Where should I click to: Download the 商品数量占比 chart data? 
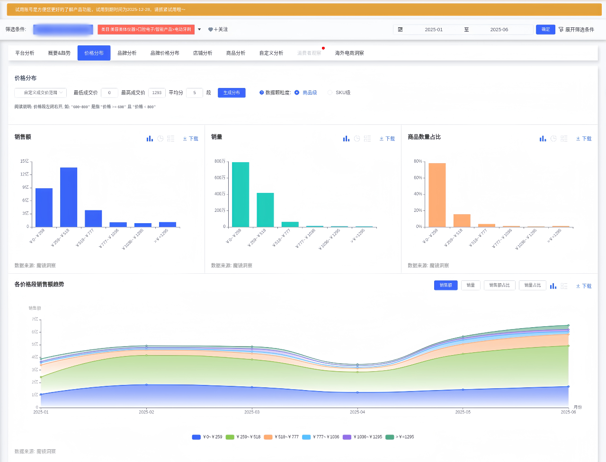(584, 139)
